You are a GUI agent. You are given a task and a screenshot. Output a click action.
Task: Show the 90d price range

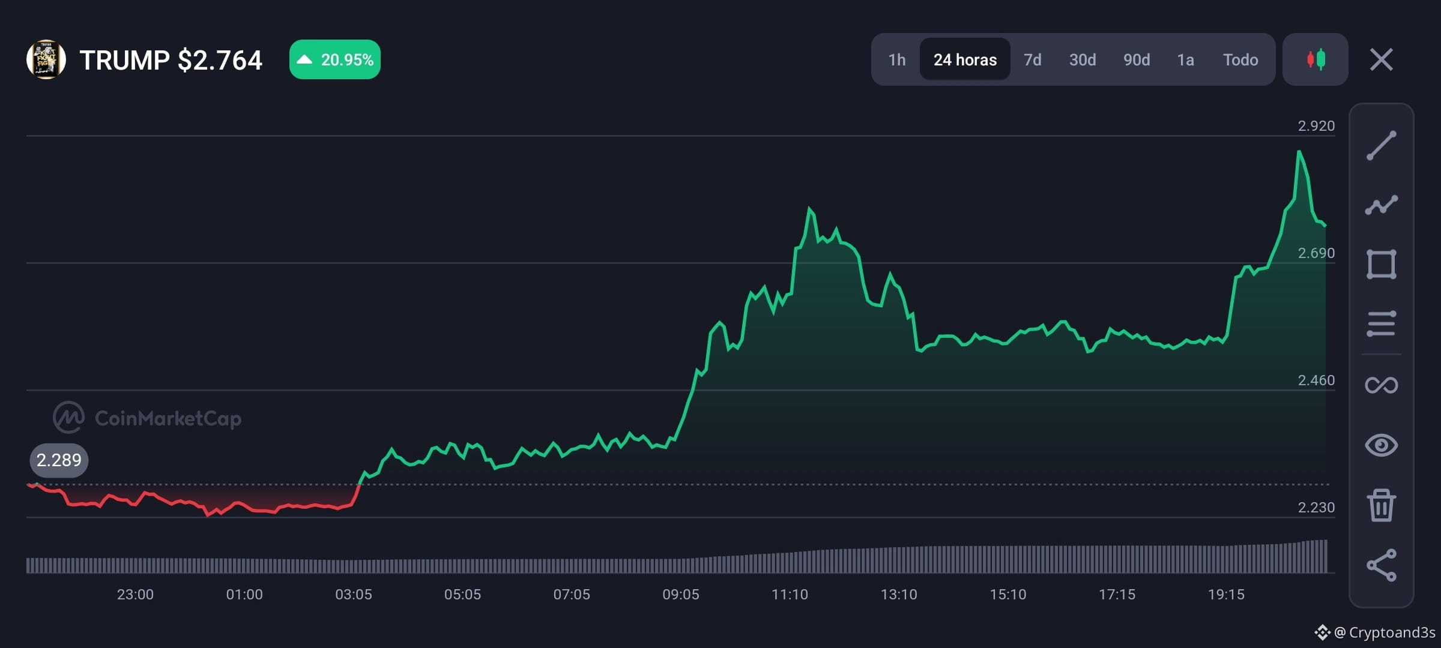(1137, 60)
